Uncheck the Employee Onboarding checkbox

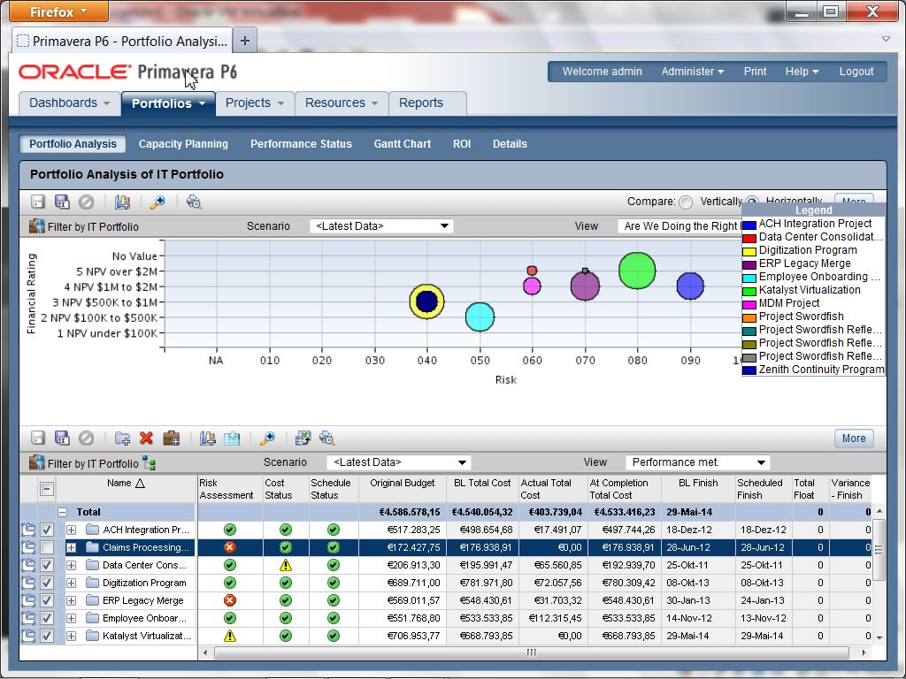[47, 618]
